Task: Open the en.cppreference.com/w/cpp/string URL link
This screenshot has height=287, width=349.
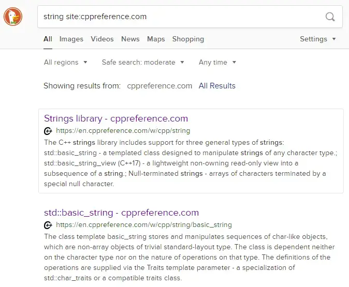Action: click(x=123, y=131)
